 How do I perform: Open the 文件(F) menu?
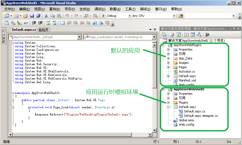coord(9,9)
